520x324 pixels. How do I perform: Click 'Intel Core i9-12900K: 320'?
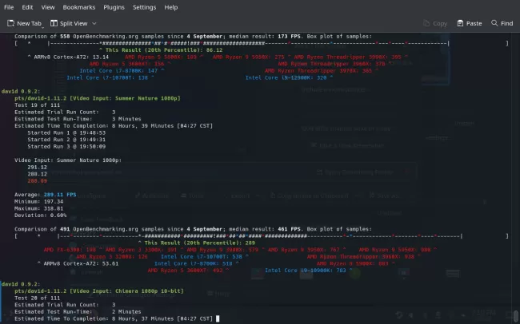point(286,77)
